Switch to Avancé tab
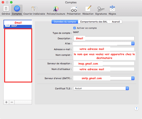Viewport: 142px width, 119px height. tap(116, 22)
